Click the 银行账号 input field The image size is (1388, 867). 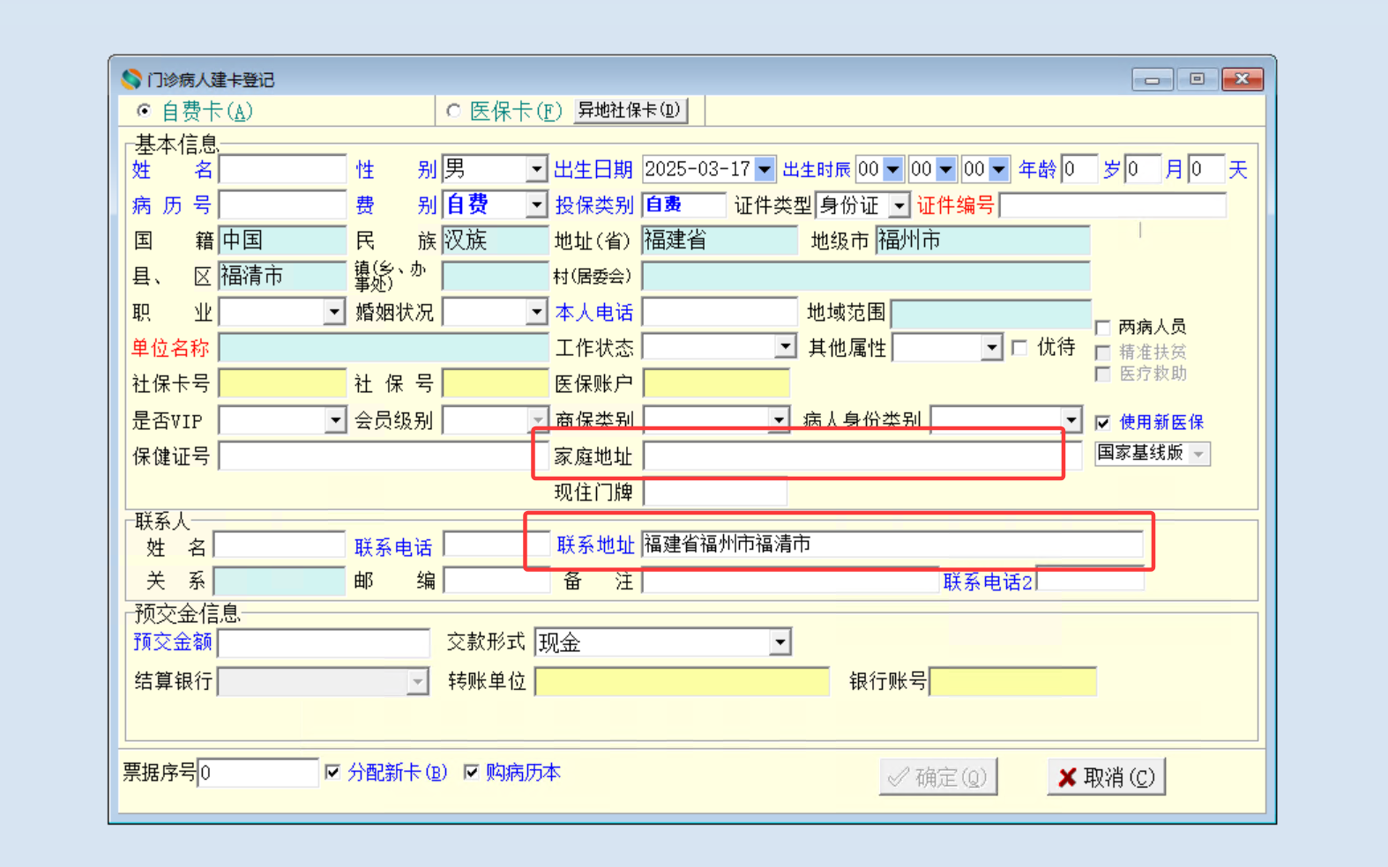[x=1013, y=681]
